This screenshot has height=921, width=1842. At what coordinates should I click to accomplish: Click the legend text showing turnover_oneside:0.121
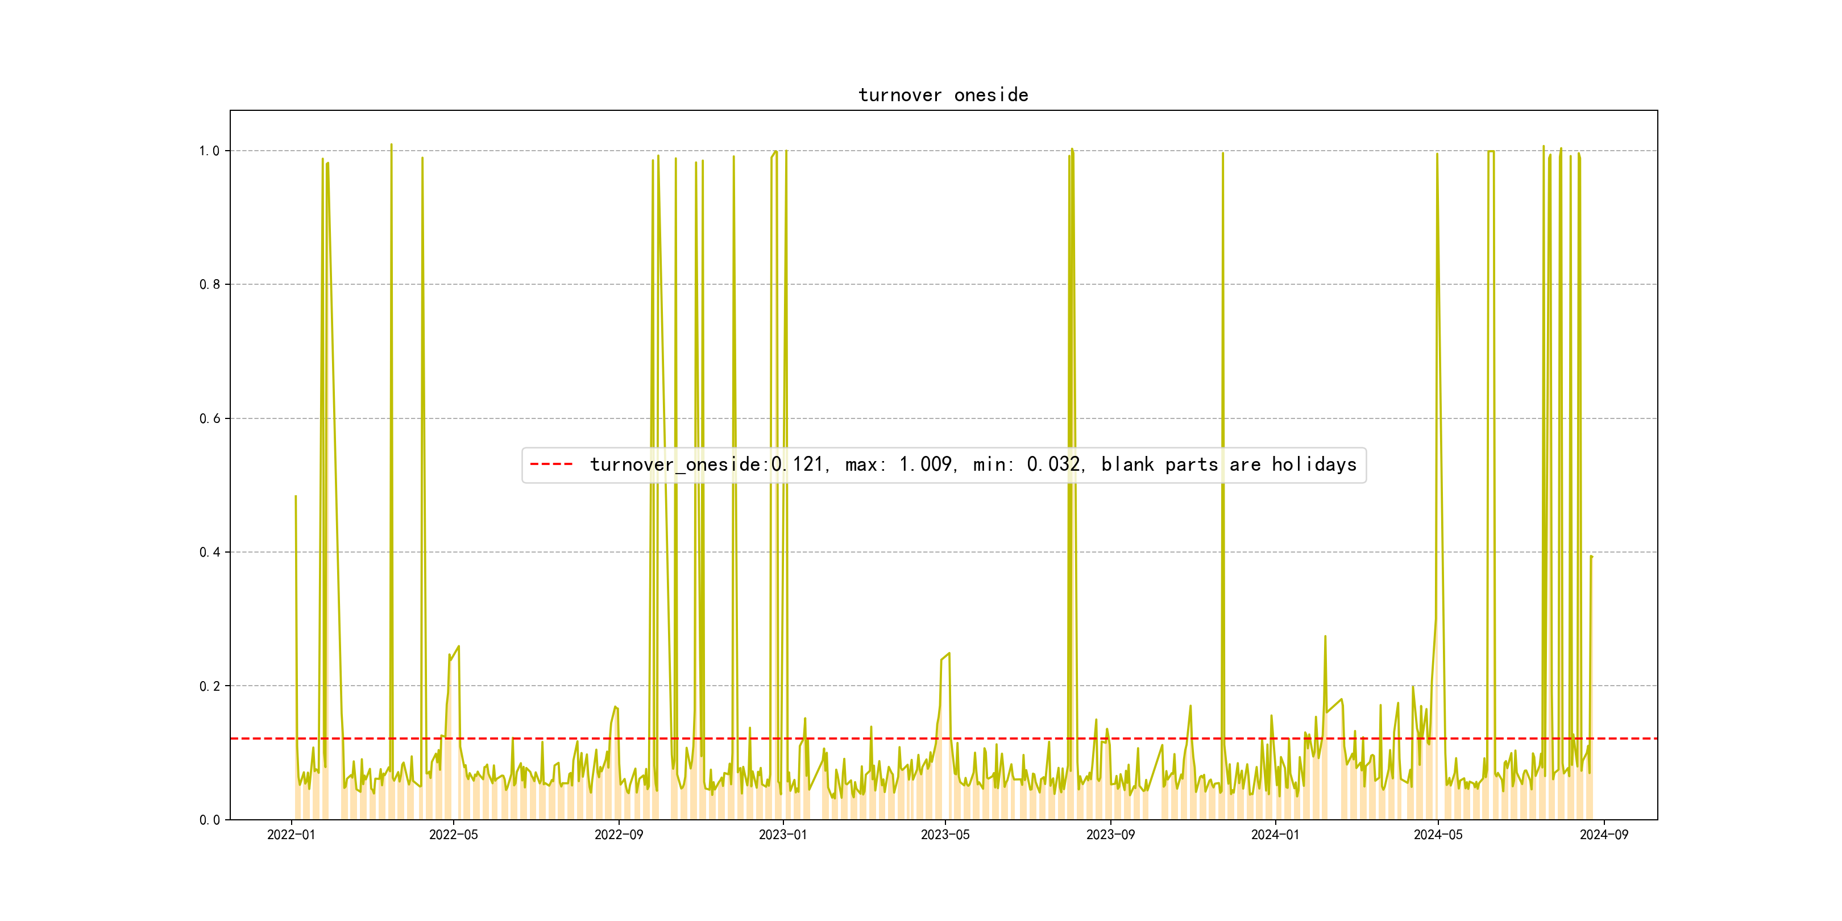coord(707,465)
